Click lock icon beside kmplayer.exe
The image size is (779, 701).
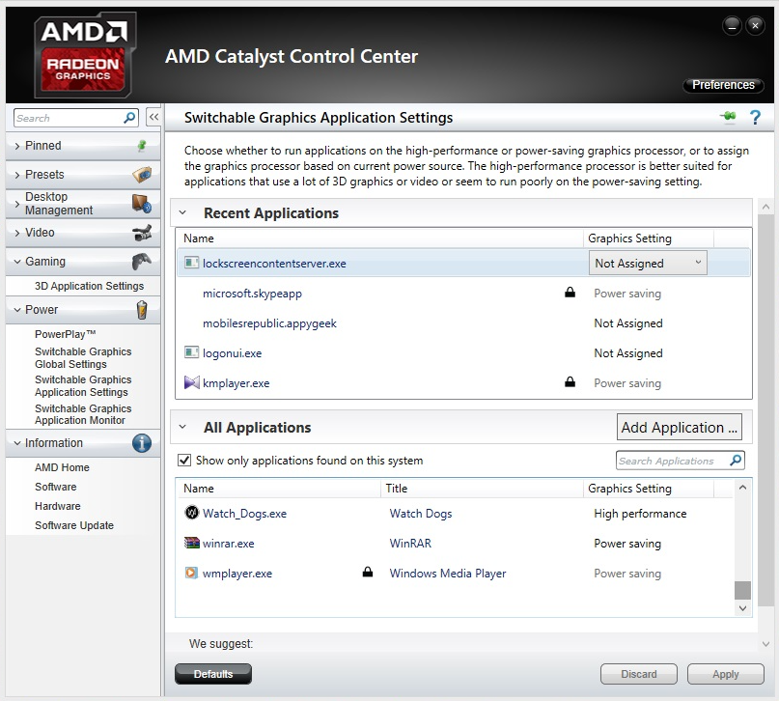pyautogui.click(x=570, y=381)
